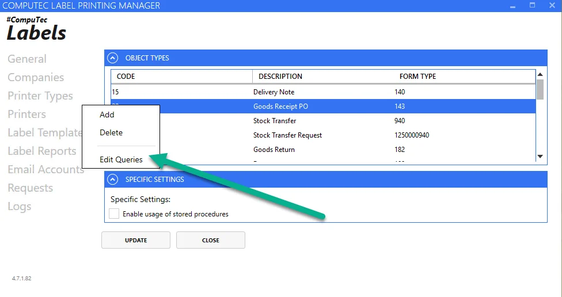Open Printer Types in sidebar
562x297 pixels.
pos(40,96)
